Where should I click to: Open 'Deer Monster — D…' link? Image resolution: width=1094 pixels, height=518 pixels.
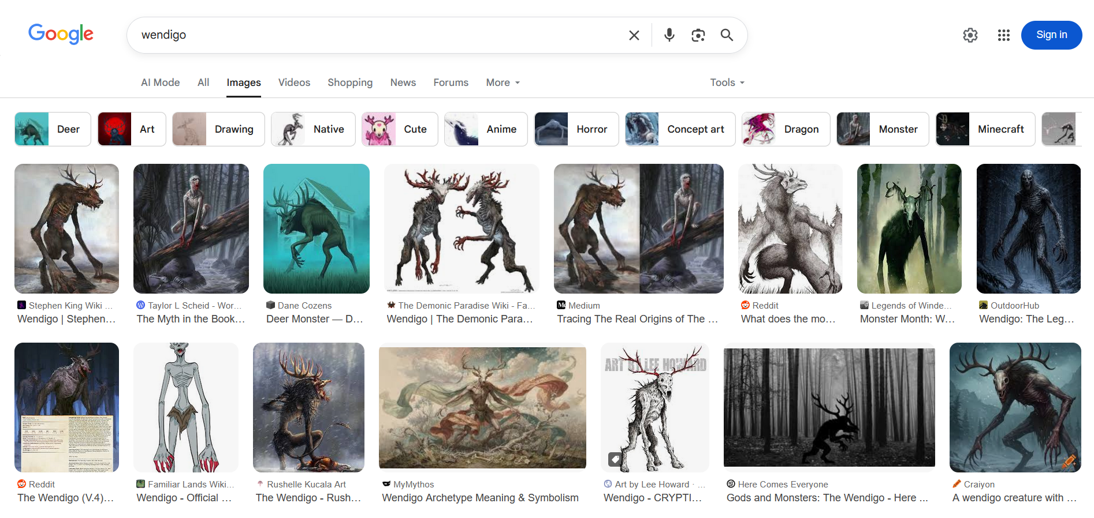pyautogui.click(x=315, y=319)
